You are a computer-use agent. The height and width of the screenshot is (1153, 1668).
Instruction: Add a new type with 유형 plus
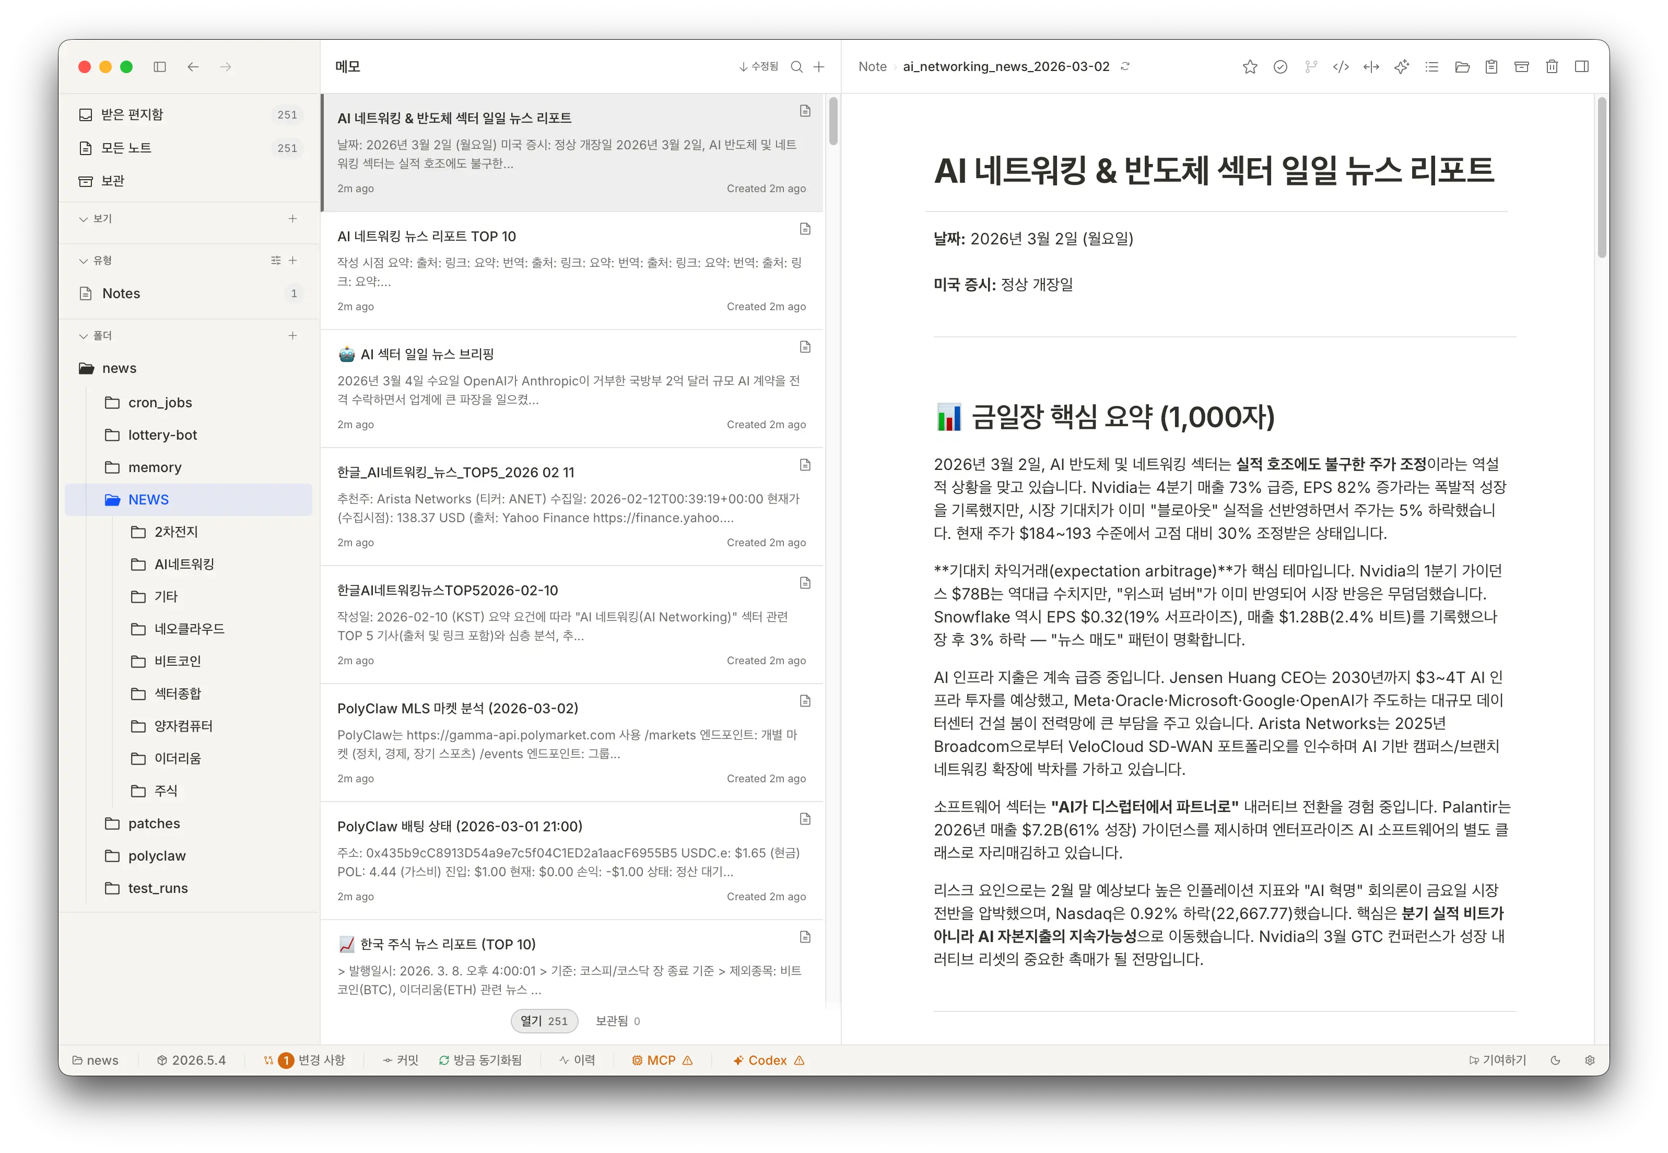pos(292,261)
